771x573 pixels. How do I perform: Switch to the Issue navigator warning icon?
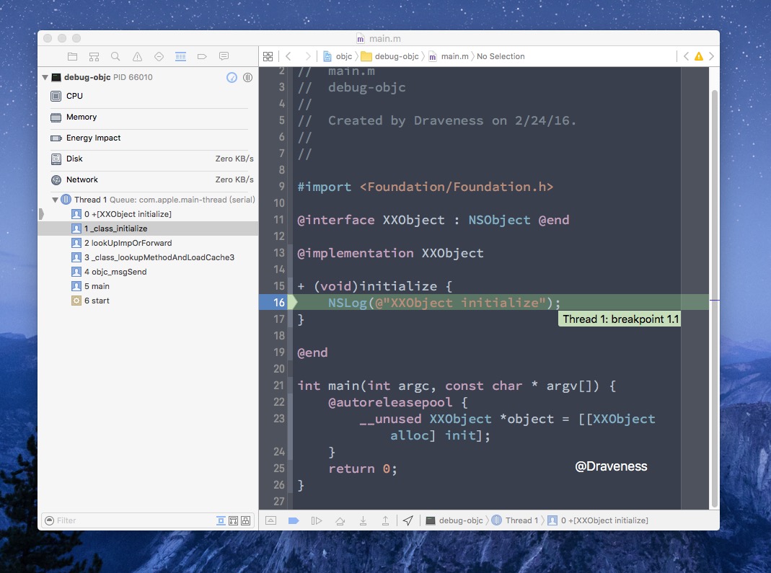(137, 56)
